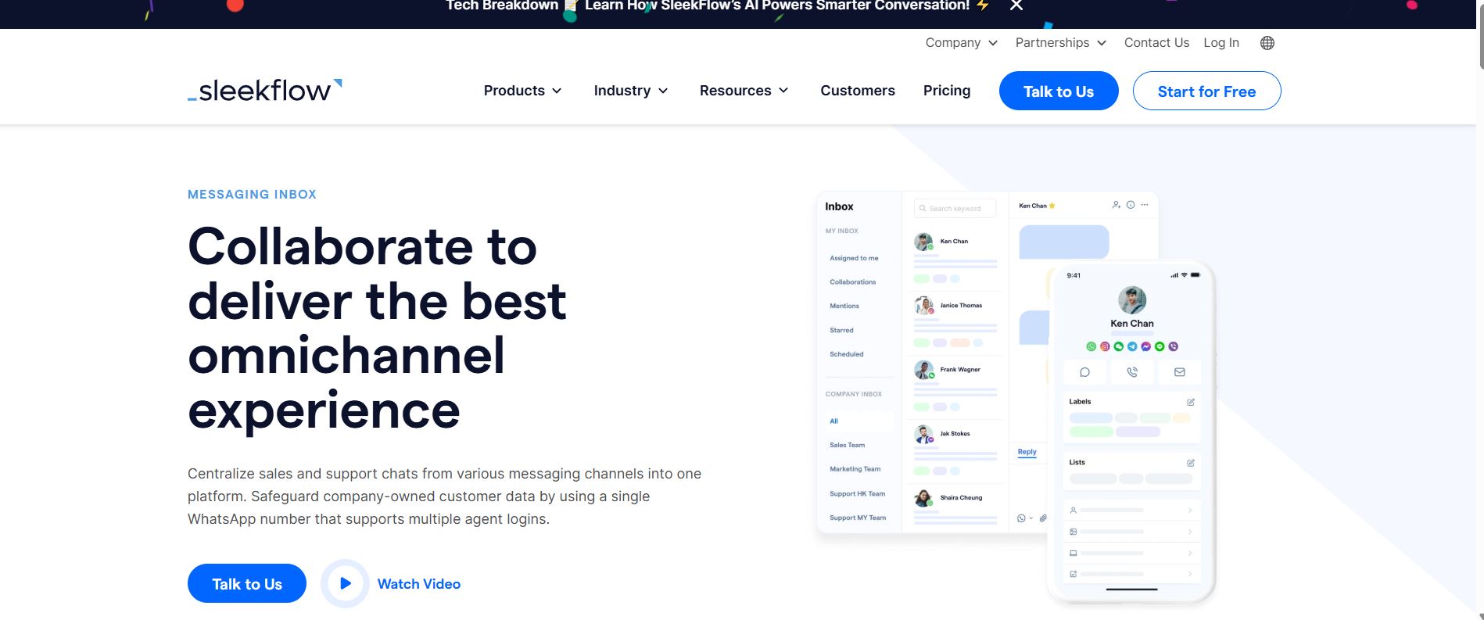Select All under Company Inbox
The height and width of the screenshot is (620, 1484).
(859, 421)
